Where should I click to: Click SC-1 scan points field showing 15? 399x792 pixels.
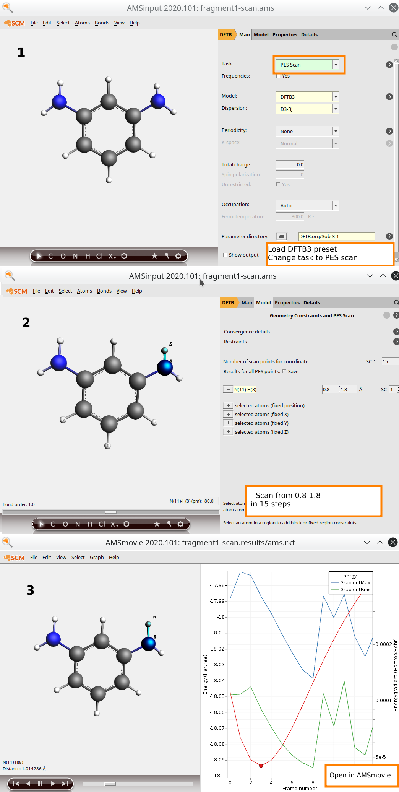(390, 361)
